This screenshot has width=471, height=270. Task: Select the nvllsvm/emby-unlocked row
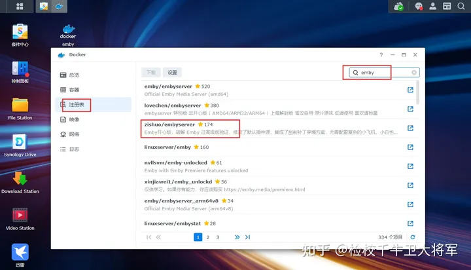279,166
